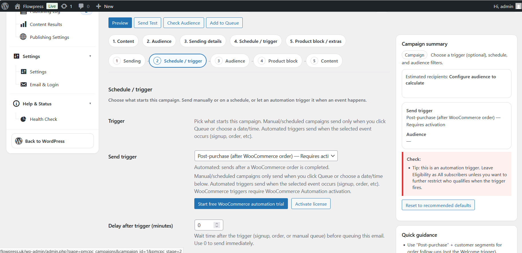
Task: Click Back to WordPress link
Action: pos(53,141)
